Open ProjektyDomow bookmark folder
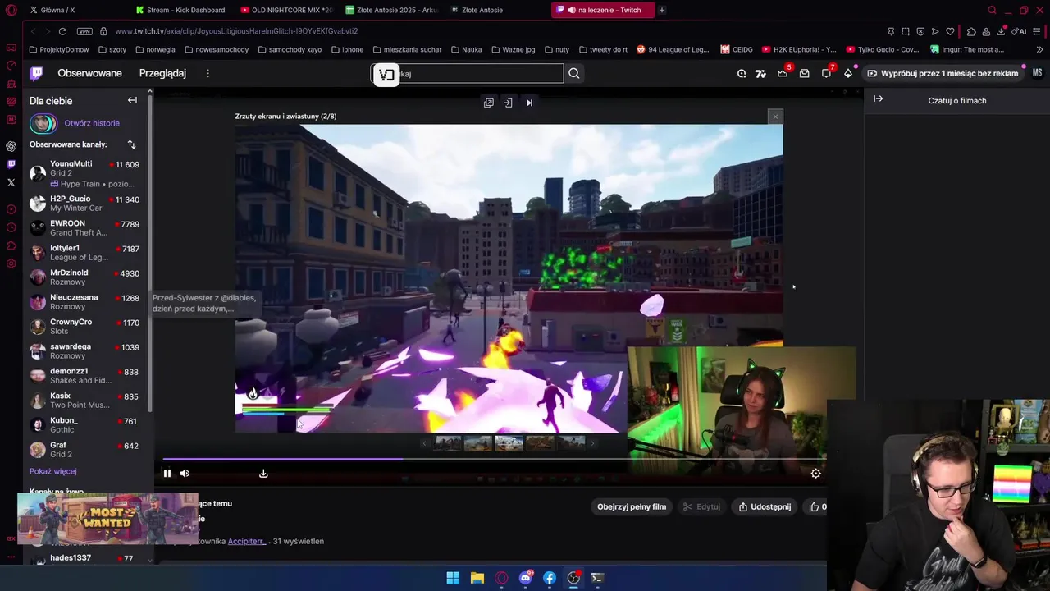Viewport: 1050px width, 591px height. (58, 49)
